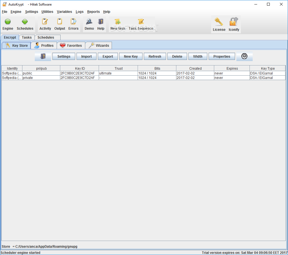Click the Trust column header
This screenshot has height=255, width=288.
click(x=118, y=68)
